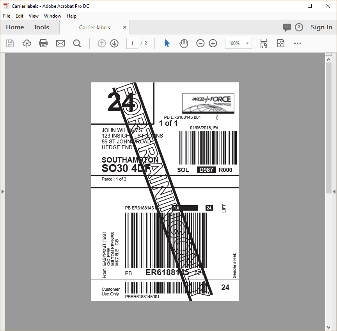Print the document with printer icon
Screen dimensions: 337x331
click(x=43, y=43)
